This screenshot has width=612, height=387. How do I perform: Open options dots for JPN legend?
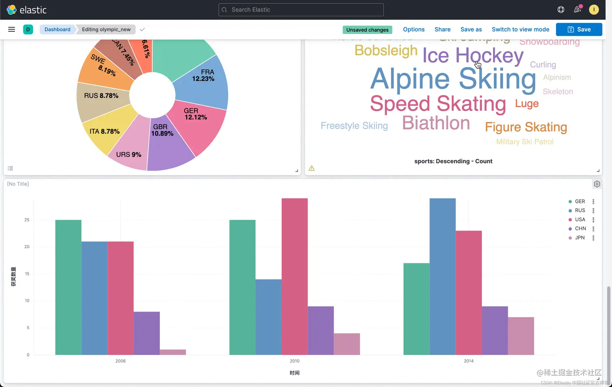pos(593,238)
